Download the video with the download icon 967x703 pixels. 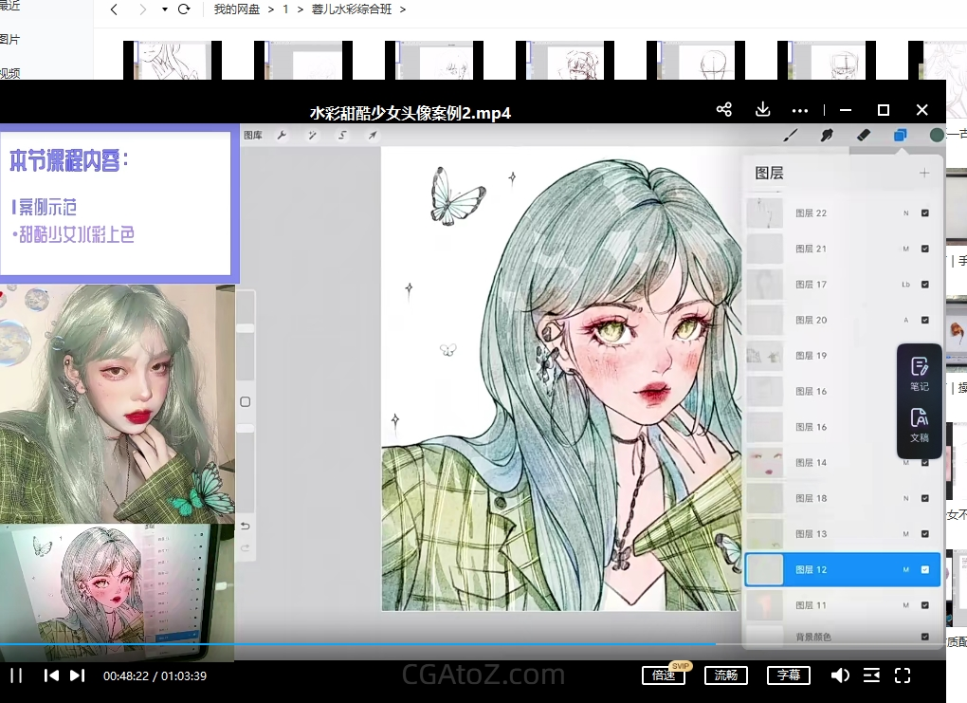(x=762, y=110)
